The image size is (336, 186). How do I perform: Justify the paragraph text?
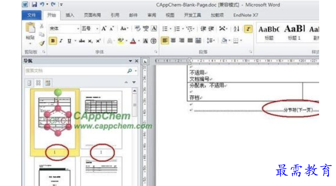tap(190, 41)
